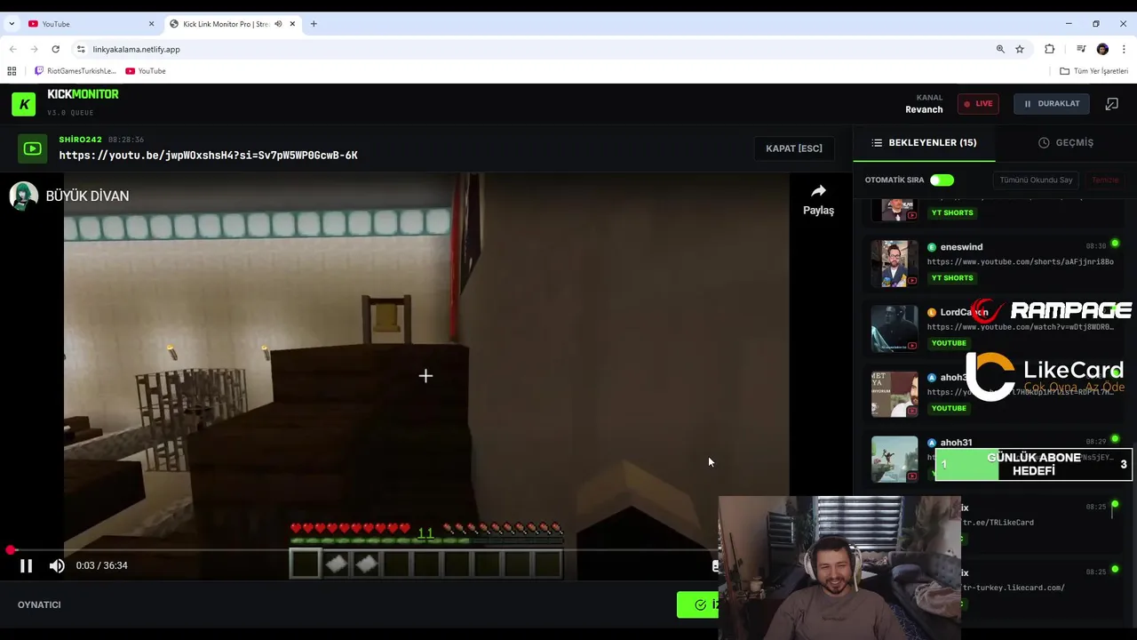This screenshot has width=1137, height=640.
Task: Open the eneswind queue item thumbnail
Action: click(894, 263)
